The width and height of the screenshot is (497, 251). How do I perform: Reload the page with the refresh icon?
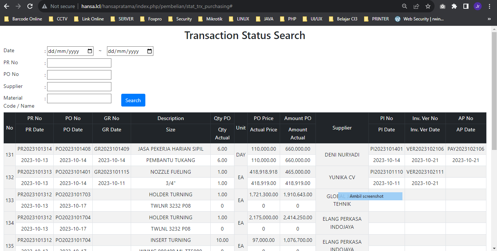point(30,6)
